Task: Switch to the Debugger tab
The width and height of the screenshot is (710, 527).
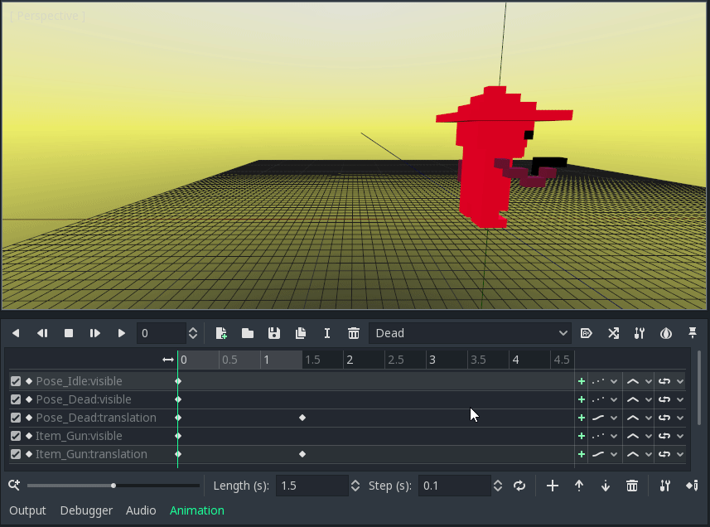Action: tap(86, 510)
